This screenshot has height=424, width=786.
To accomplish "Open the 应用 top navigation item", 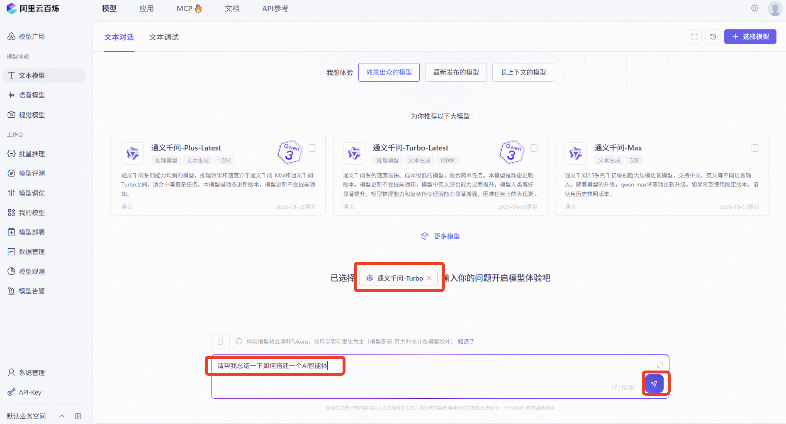I will coord(146,8).
